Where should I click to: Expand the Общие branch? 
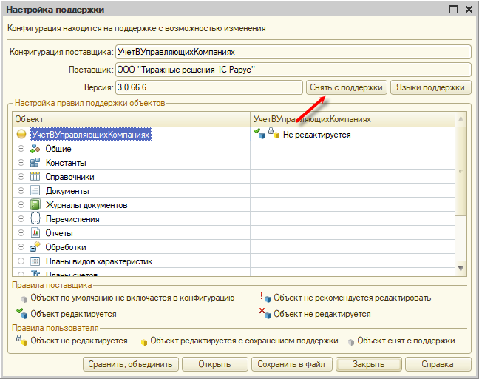pos(21,149)
